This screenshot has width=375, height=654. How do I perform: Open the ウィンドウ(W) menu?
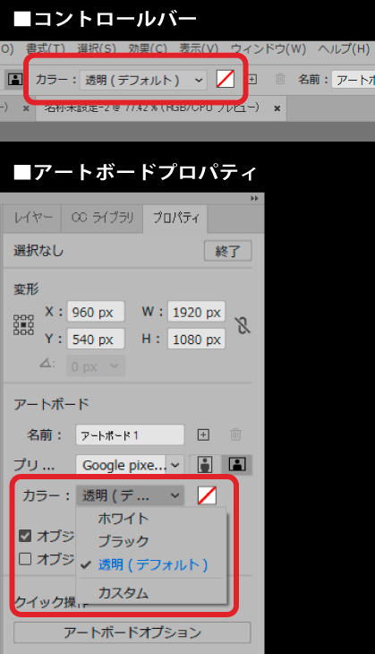(x=268, y=48)
